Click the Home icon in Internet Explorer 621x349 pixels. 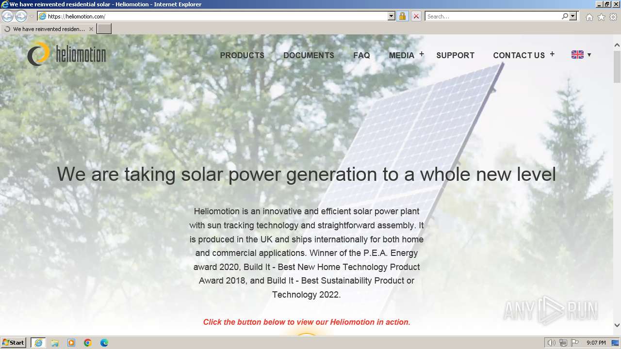(x=589, y=17)
